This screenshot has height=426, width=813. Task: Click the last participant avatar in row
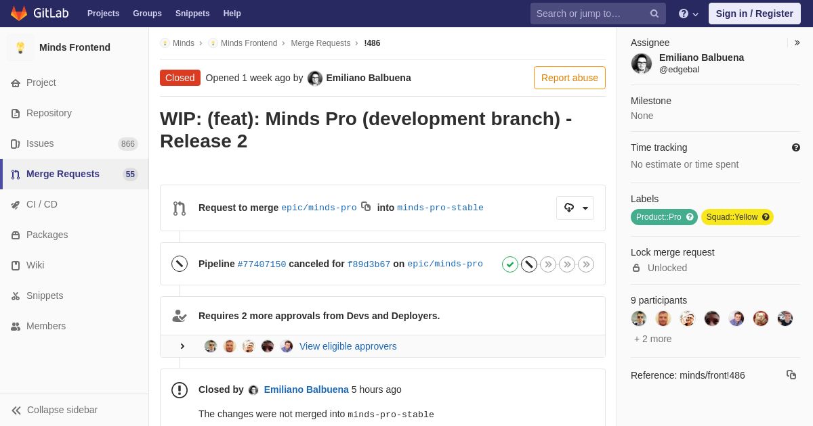785,318
